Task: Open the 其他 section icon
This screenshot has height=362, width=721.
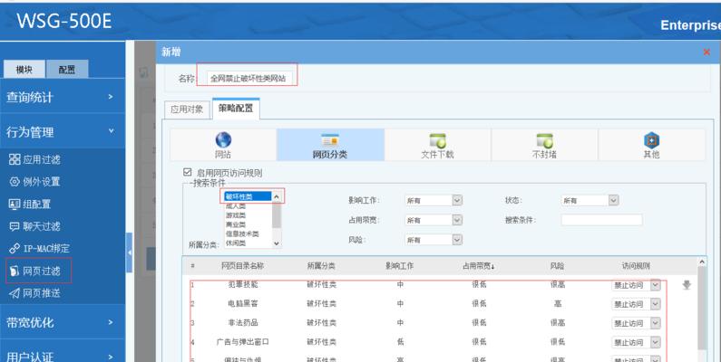Action: click(651, 140)
